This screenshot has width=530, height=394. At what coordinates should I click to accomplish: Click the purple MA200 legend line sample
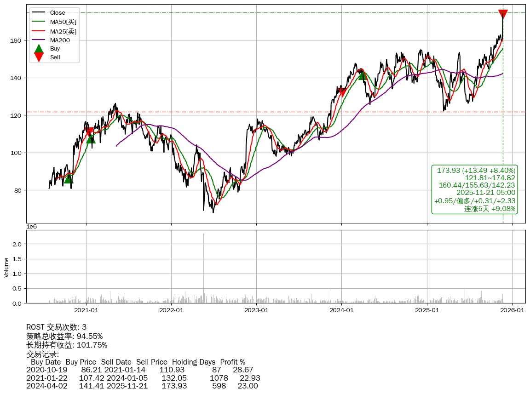pyautogui.click(x=39, y=40)
